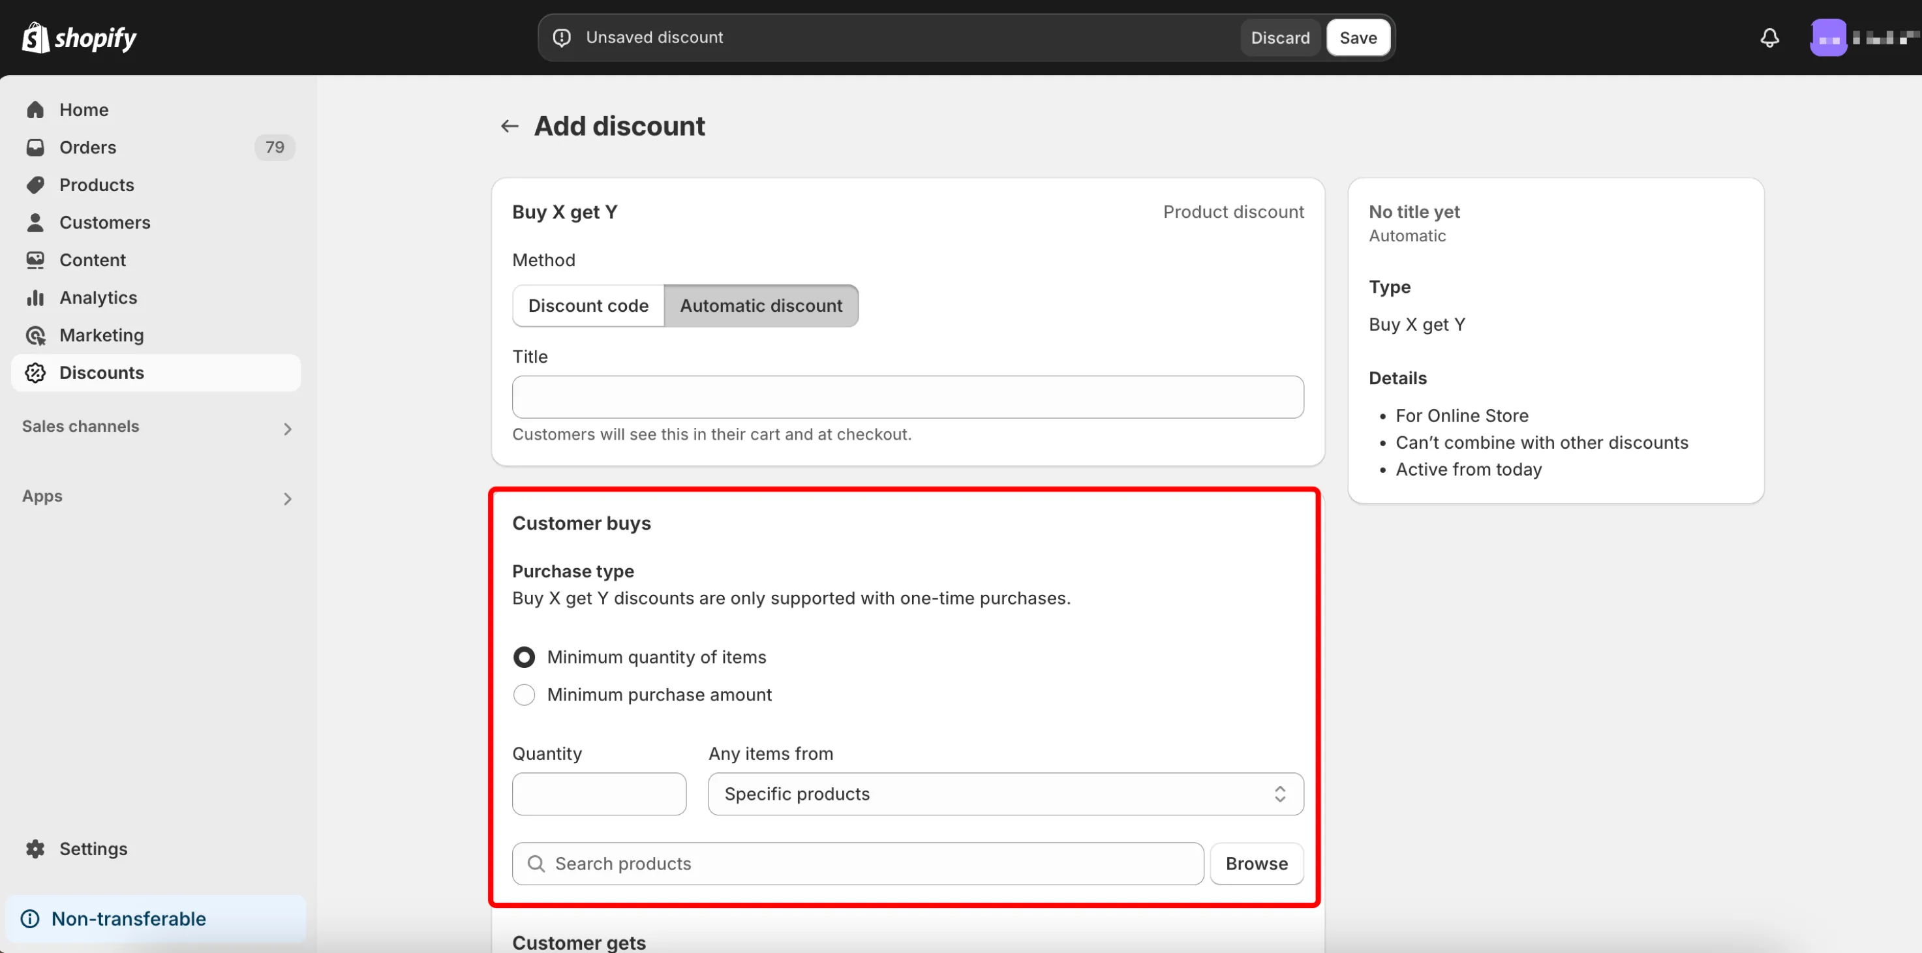The image size is (1922, 953).
Task: Open notifications bell
Action: tap(1769, 37)
